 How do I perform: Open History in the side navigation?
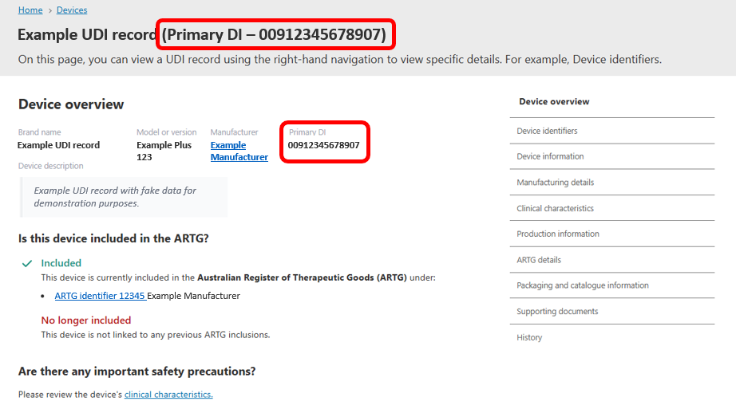[x=529, y=337]
